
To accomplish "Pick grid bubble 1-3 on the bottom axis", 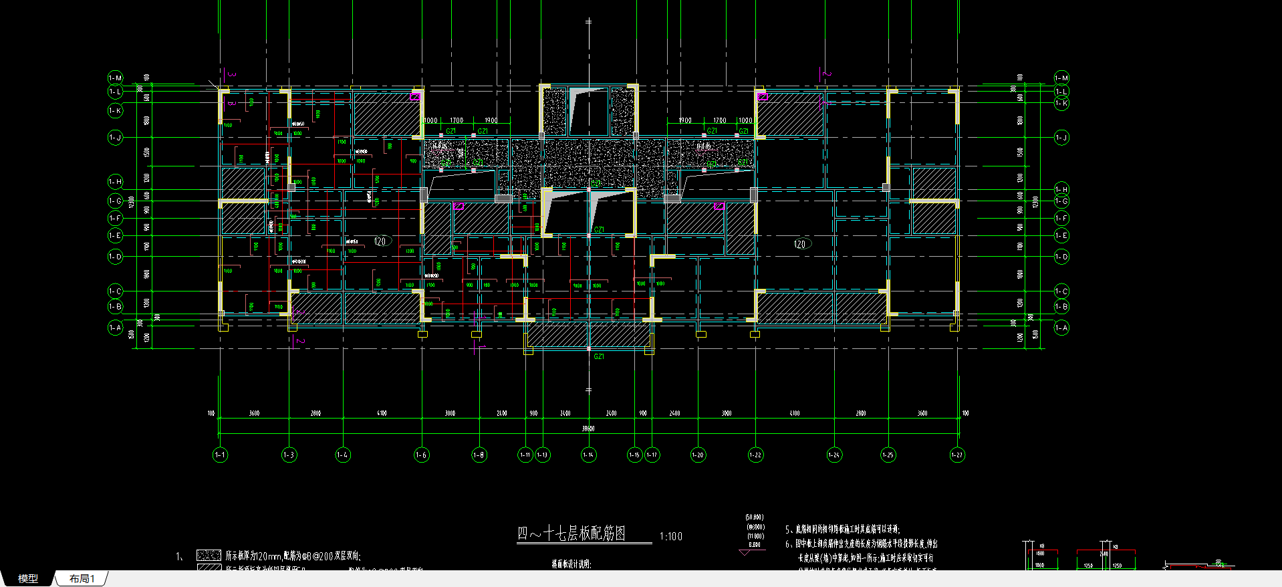I will click(x=289, y=455).
